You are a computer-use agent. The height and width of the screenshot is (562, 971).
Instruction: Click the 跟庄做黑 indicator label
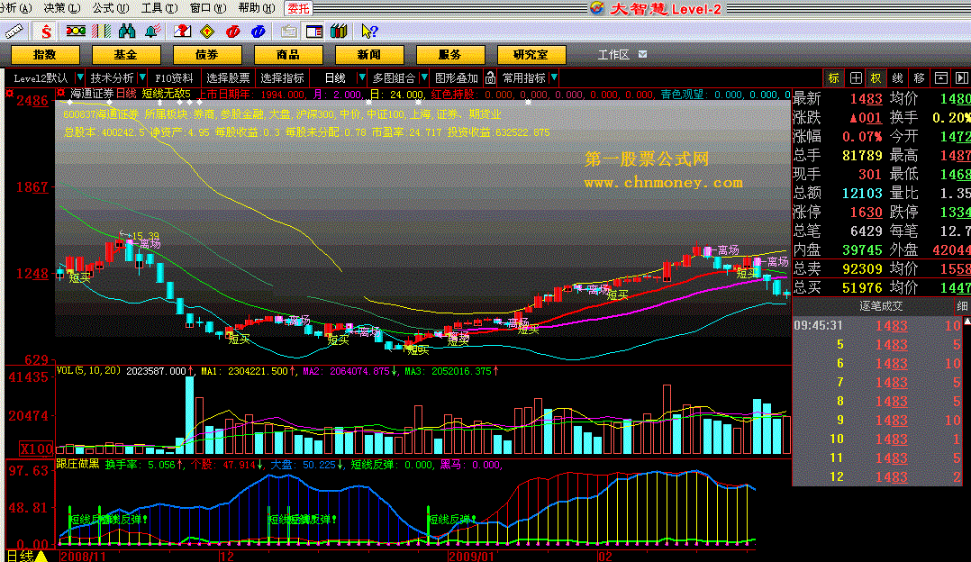77,464
